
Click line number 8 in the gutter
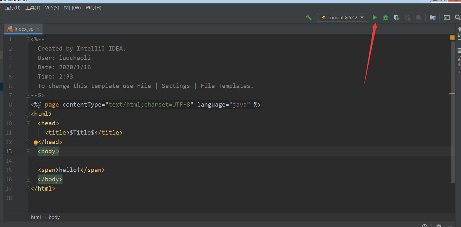click(x=10, y=105)
